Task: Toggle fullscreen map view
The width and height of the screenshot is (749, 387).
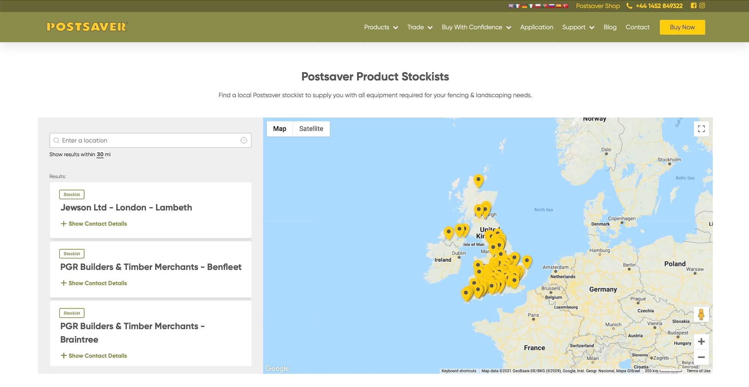Action: 701,129
